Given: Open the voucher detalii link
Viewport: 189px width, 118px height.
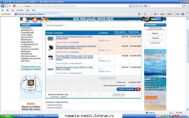Looking at the screenshot, I should pyautogui.click(x=63, y=97).
